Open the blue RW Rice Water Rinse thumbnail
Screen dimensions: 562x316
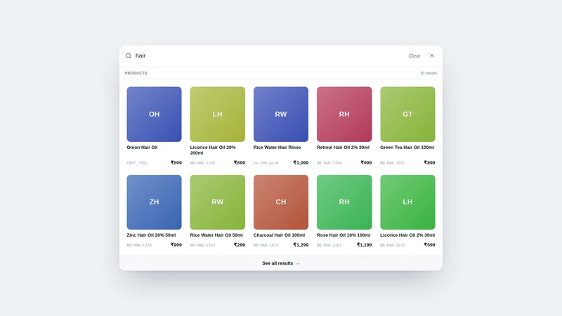[280, 114]
